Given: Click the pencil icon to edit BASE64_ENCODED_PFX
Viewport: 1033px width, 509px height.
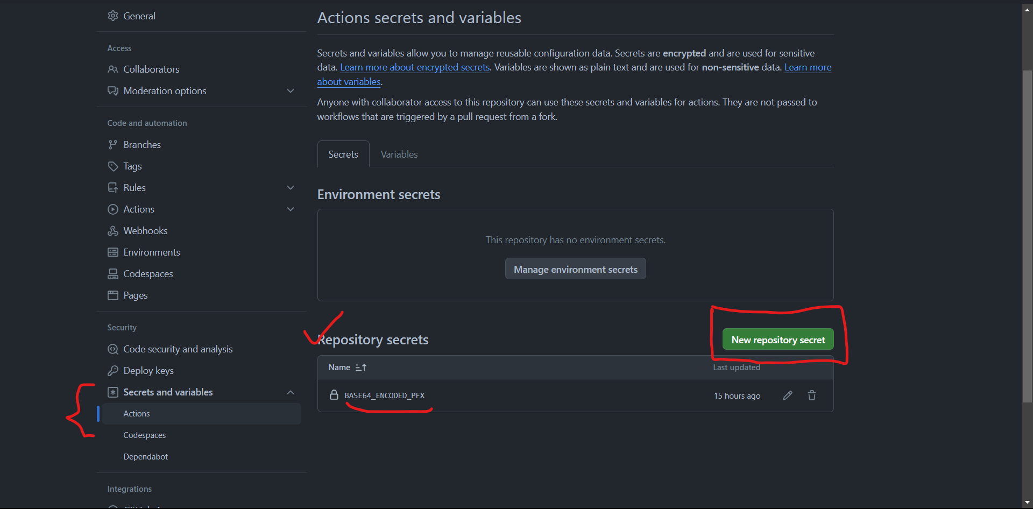Looking at the screenshot, I should [787, 395].
